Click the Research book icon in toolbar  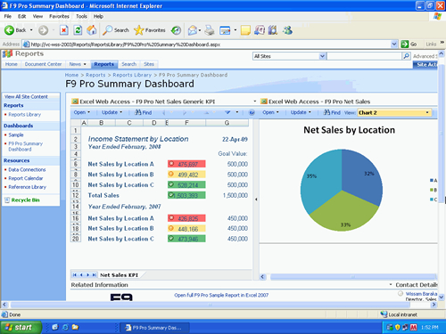[273, 30]
